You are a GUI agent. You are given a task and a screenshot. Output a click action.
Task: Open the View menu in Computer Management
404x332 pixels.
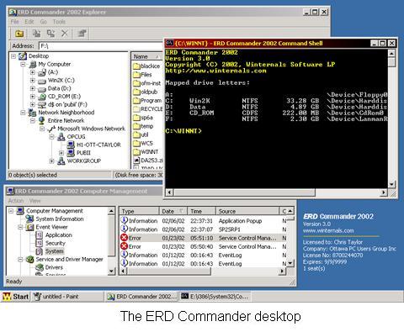tap(35, 201)
